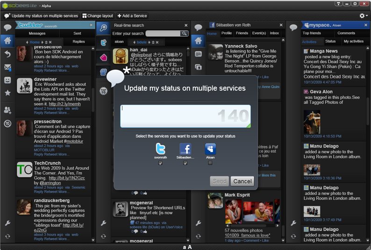This screenshot has width=371, height=250.
Task: Open the settings gear menu
Action: pyautogui.click(x=363, y=15)
